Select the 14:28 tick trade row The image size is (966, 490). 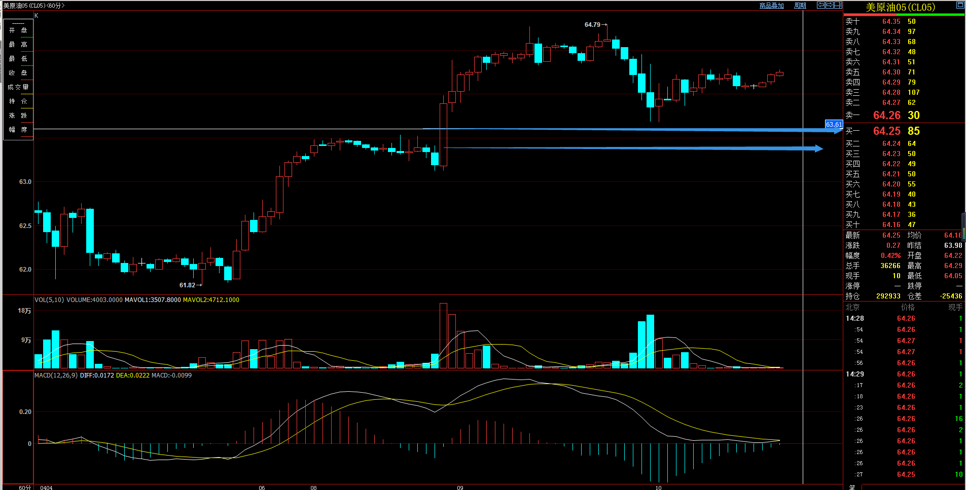(904, 318)
